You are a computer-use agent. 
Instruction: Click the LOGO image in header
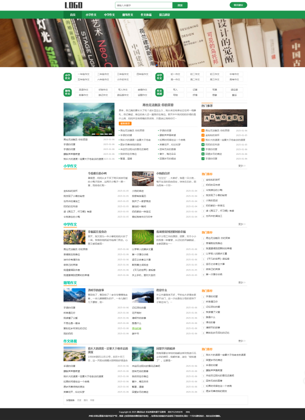coord(74,5)
